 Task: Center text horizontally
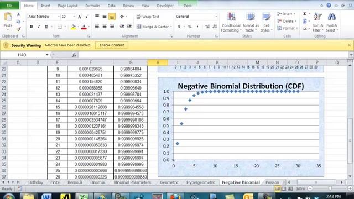point(105,27)
